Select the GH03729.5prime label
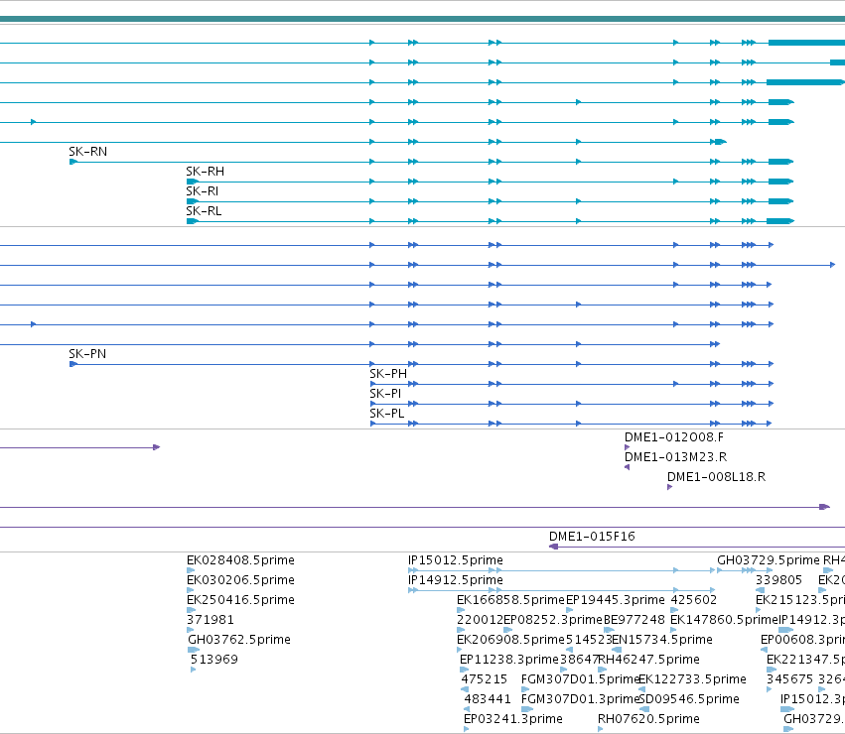The width and height of the screenshot is (845, 734). coord(768,560)
